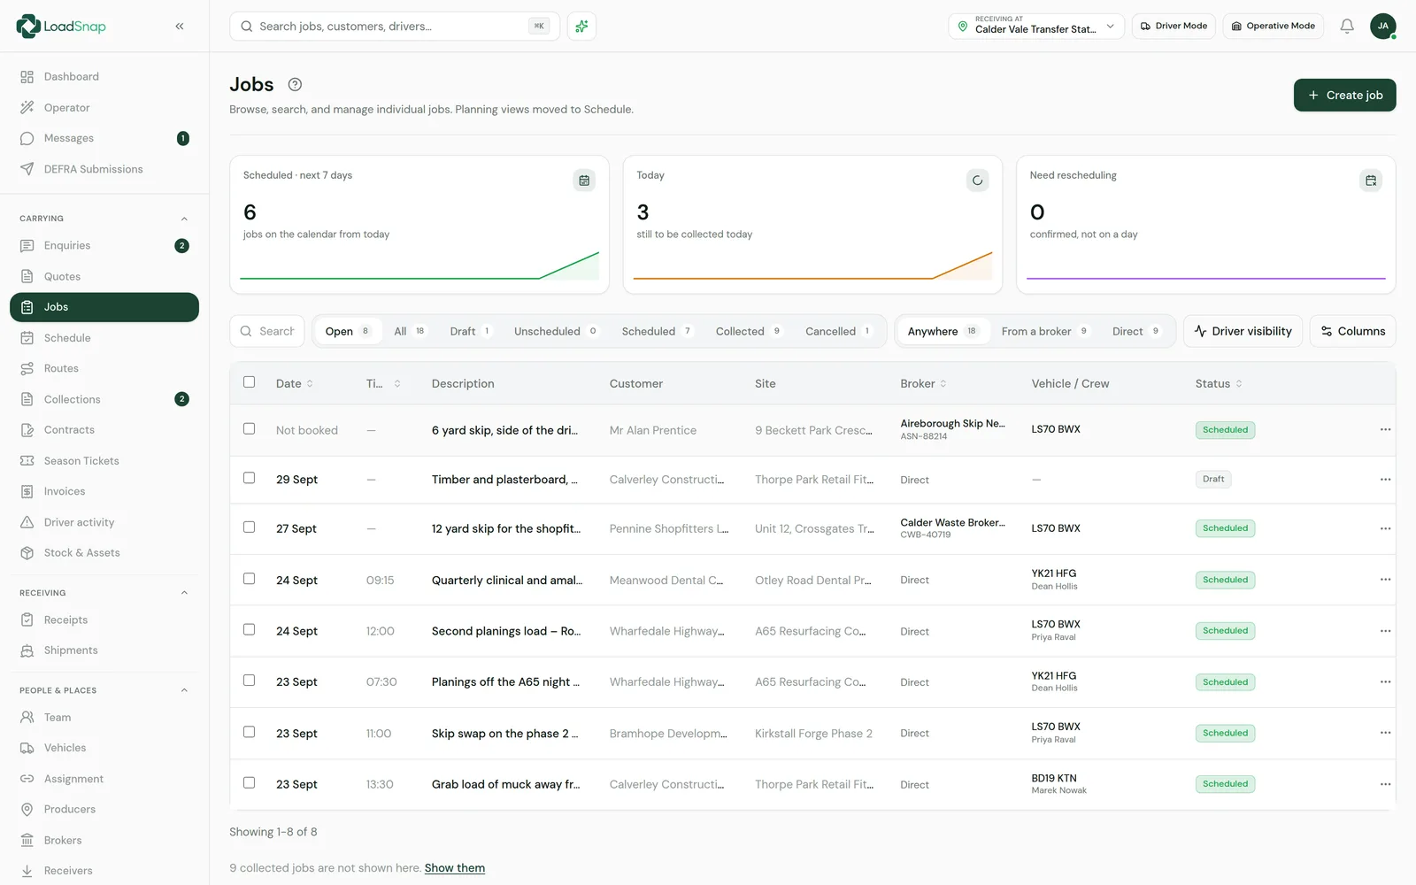Select the Collected tab
Viewport: 1416px width, 885px height.
point(748,332)
